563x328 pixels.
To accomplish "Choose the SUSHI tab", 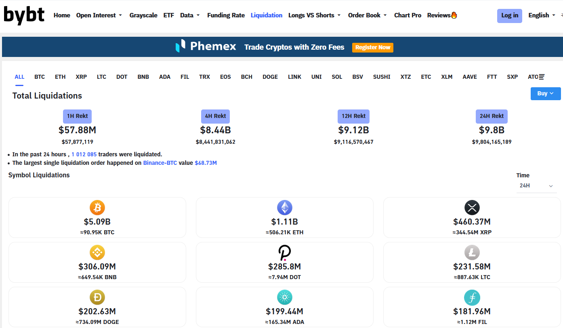I will (x=382, y=77).
